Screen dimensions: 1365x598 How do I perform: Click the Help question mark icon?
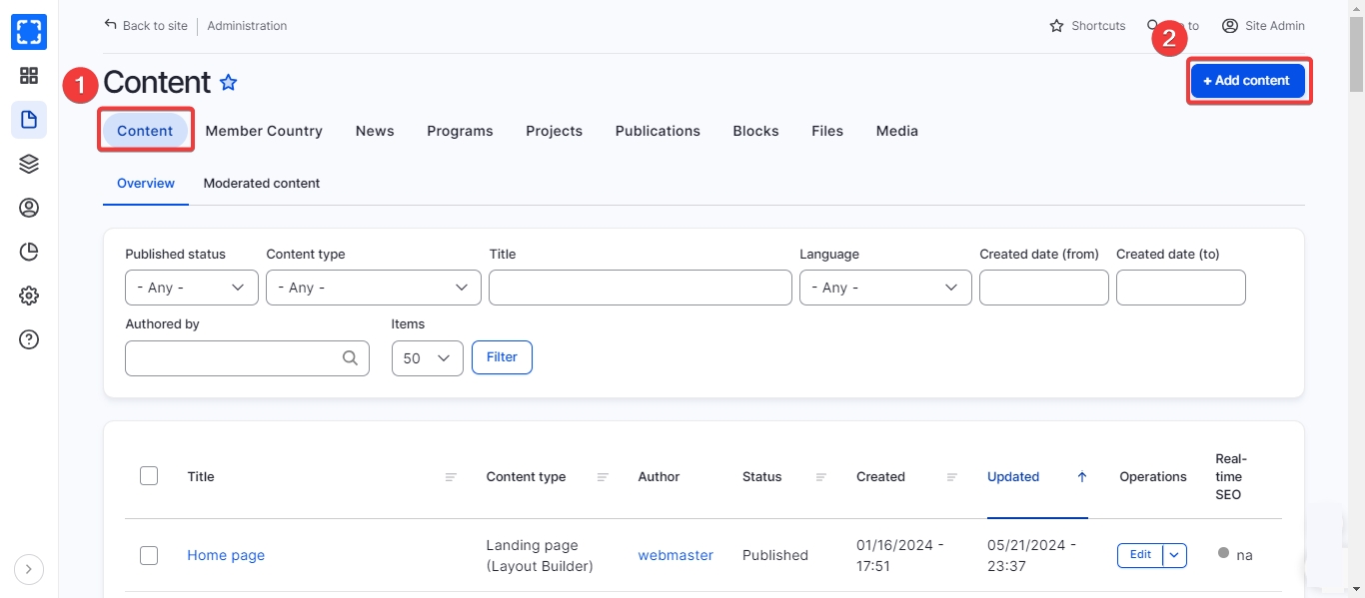pyautogui.click(x=29, y=339)
